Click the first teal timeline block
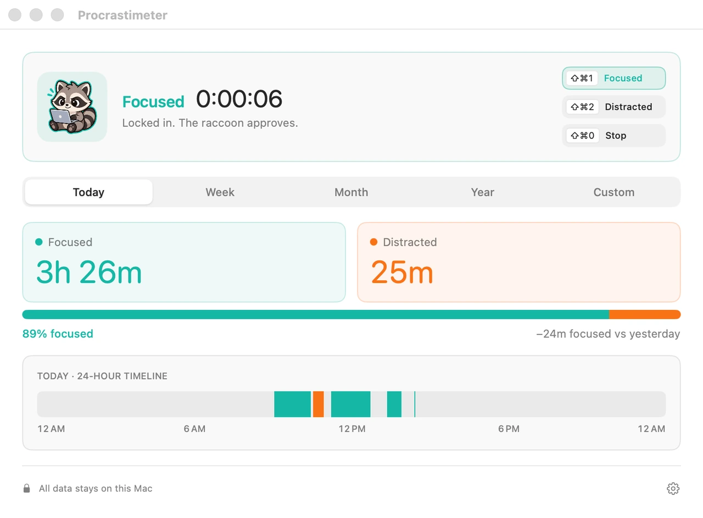 point(293,404)
